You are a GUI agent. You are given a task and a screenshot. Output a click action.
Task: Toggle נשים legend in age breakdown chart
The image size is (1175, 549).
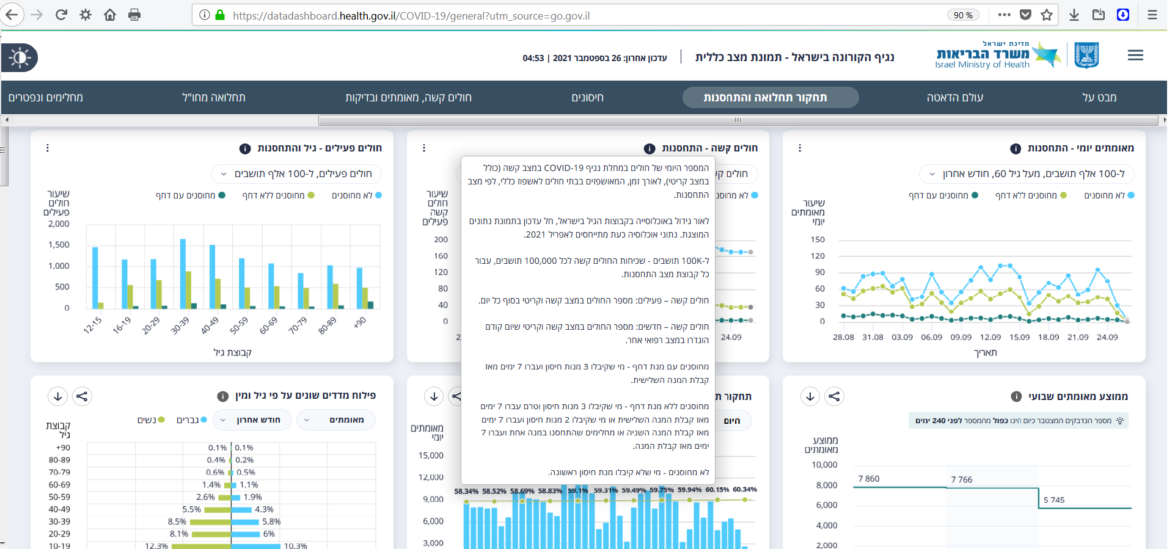(151, 420)
